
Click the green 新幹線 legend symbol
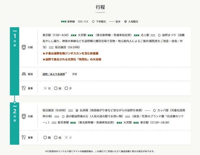64,21
